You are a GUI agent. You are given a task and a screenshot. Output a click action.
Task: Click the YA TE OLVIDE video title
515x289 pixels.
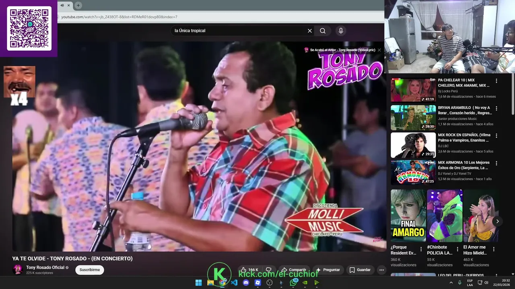point(72,258)
